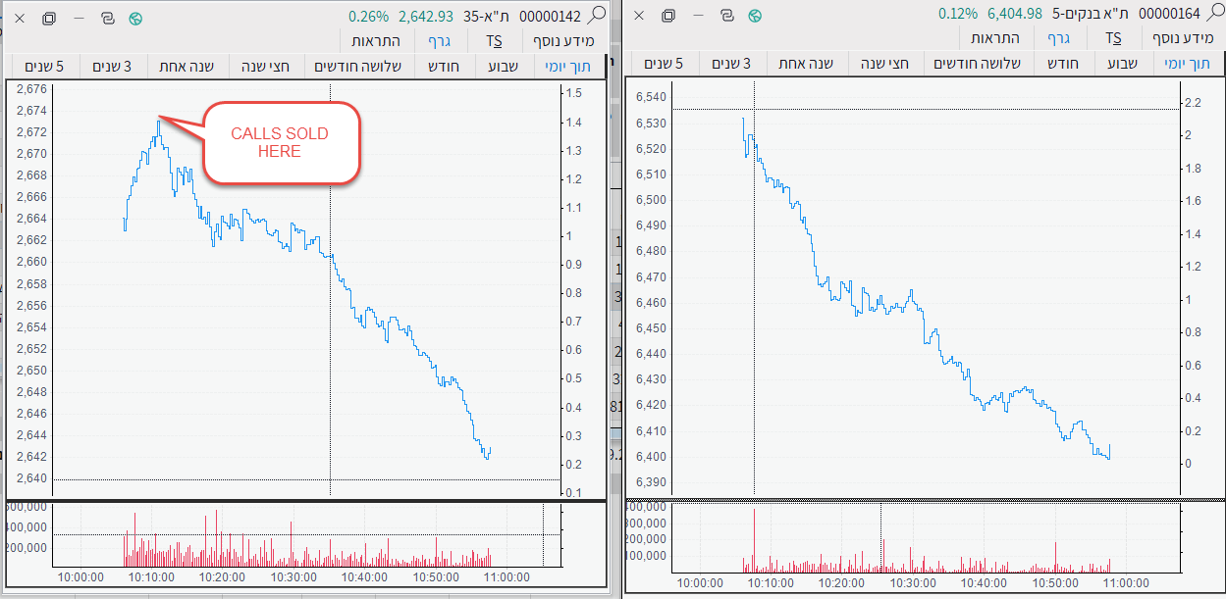The width and height of the screenshot is (1226, 599).
Task: Click the index name ת"א-35 in the title
Action: pyautogui.click(x=487, y=16)
